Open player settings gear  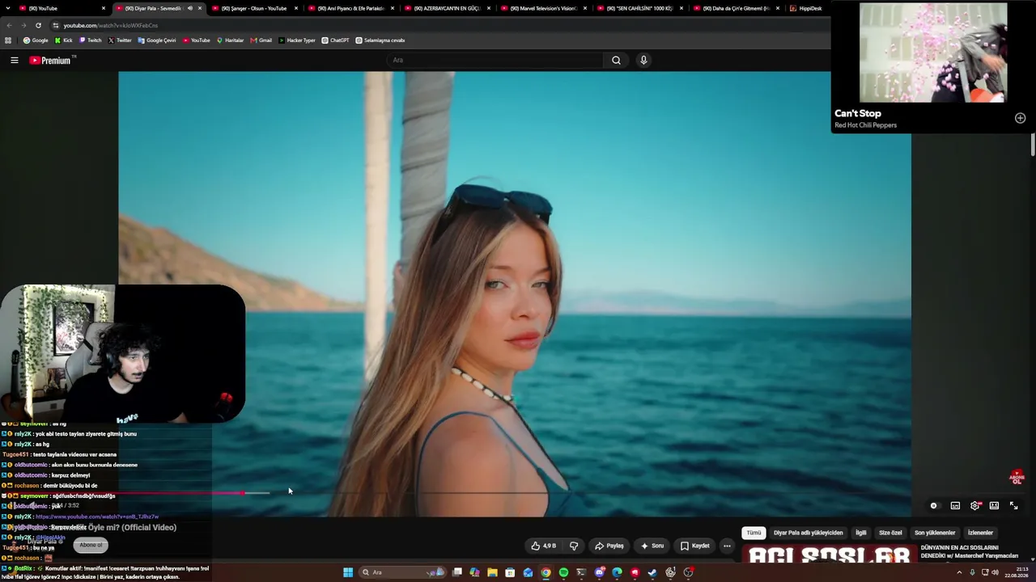(974, 505)
